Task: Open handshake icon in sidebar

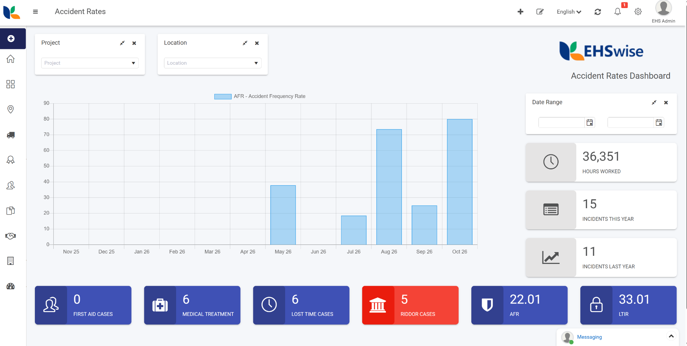Action: pyautogui.click(x=11, y=236)
